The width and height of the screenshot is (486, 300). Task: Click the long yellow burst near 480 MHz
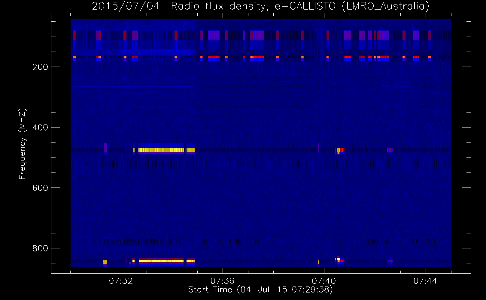pos(161,150)
